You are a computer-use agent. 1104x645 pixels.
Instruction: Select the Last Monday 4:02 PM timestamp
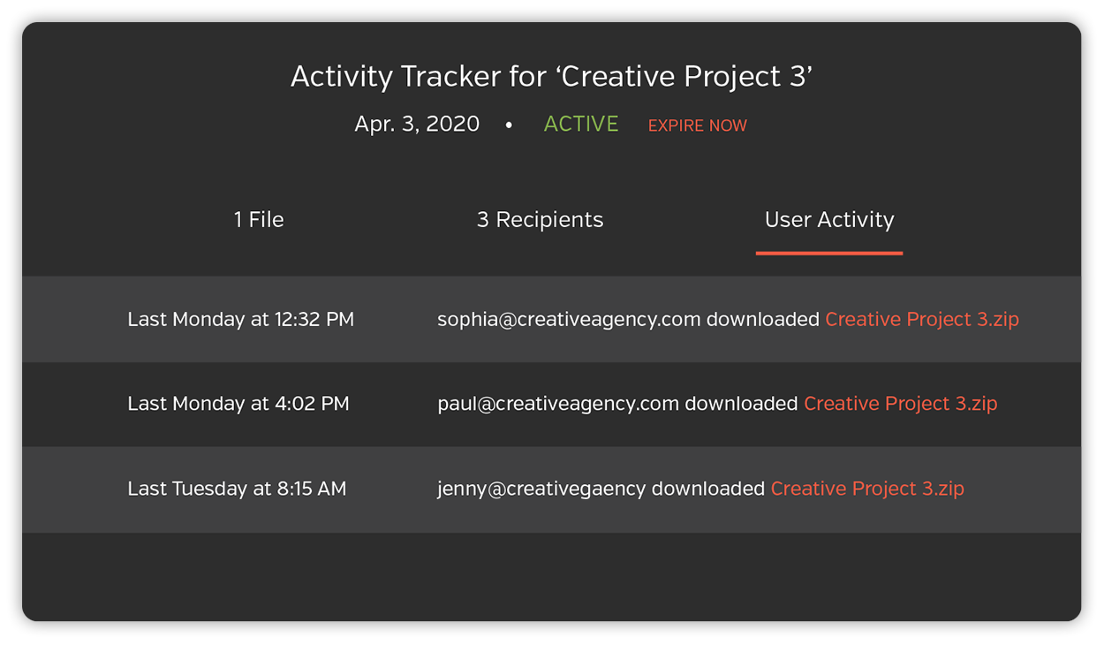coord(238,404)
